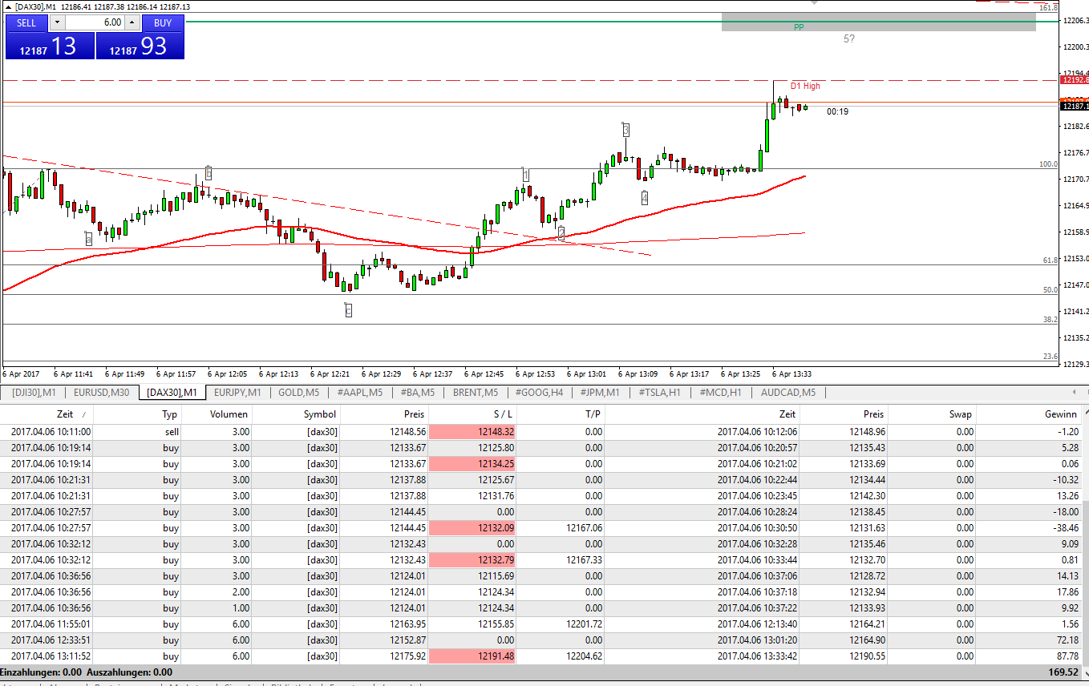Decrease trade volume with the down arrow
Viewport: 1089px width, 686px height.
point(57,23)
